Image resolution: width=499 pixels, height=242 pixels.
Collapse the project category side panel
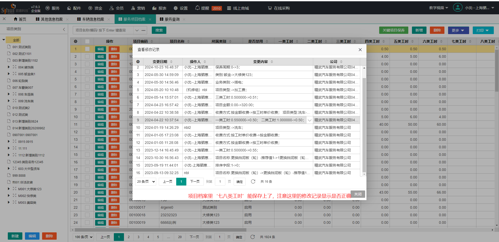pyautogui.click(x=64, y=29)
